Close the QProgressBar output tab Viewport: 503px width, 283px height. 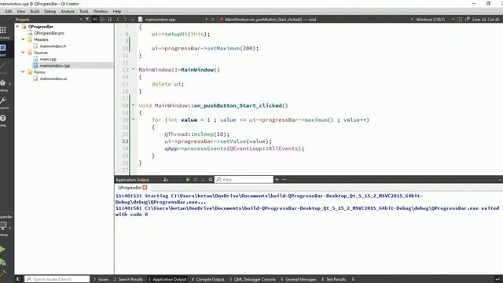click(x=145, y=187)
